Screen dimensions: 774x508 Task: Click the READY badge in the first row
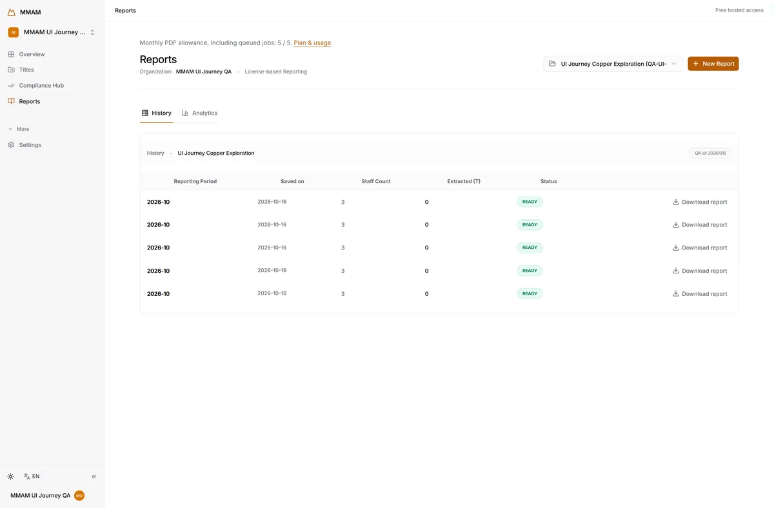(x=530, y=202)
